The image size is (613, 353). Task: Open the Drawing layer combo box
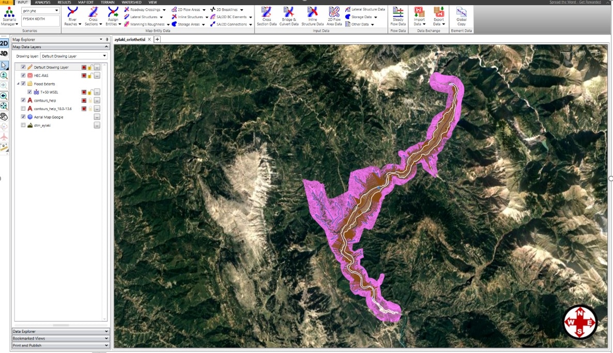click(74, 56)
